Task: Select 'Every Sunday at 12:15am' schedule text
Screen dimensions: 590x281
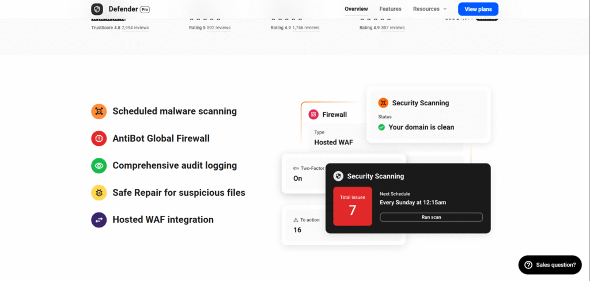Action: coord(413,202)
